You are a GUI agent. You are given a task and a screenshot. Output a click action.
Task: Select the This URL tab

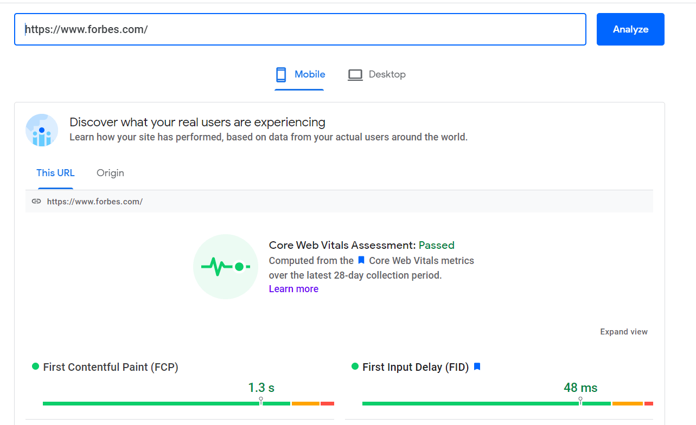tap(55, 173)
